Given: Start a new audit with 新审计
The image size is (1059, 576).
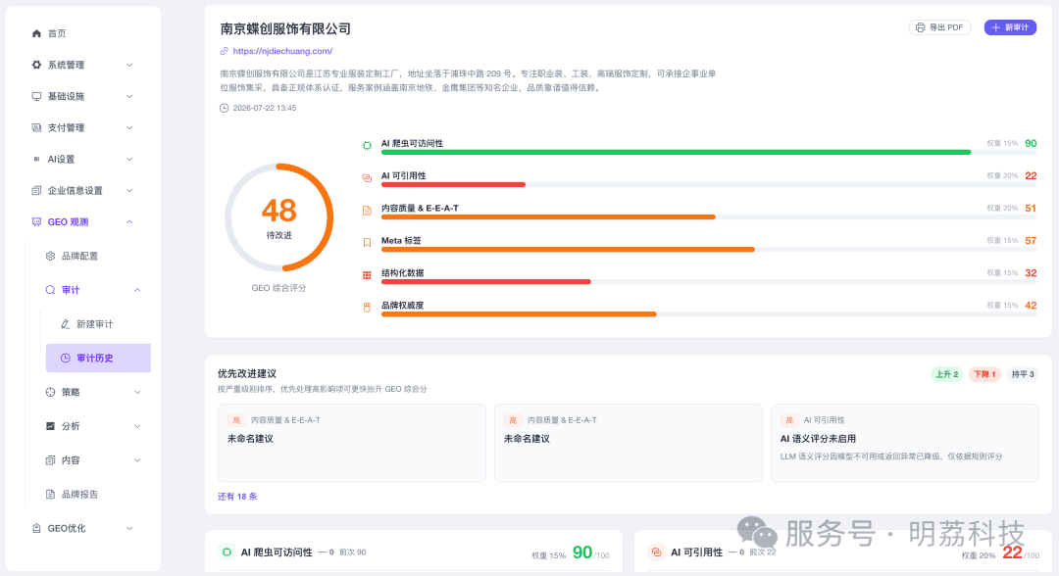Looking at the screenshot, I should tap(1010, 27).
